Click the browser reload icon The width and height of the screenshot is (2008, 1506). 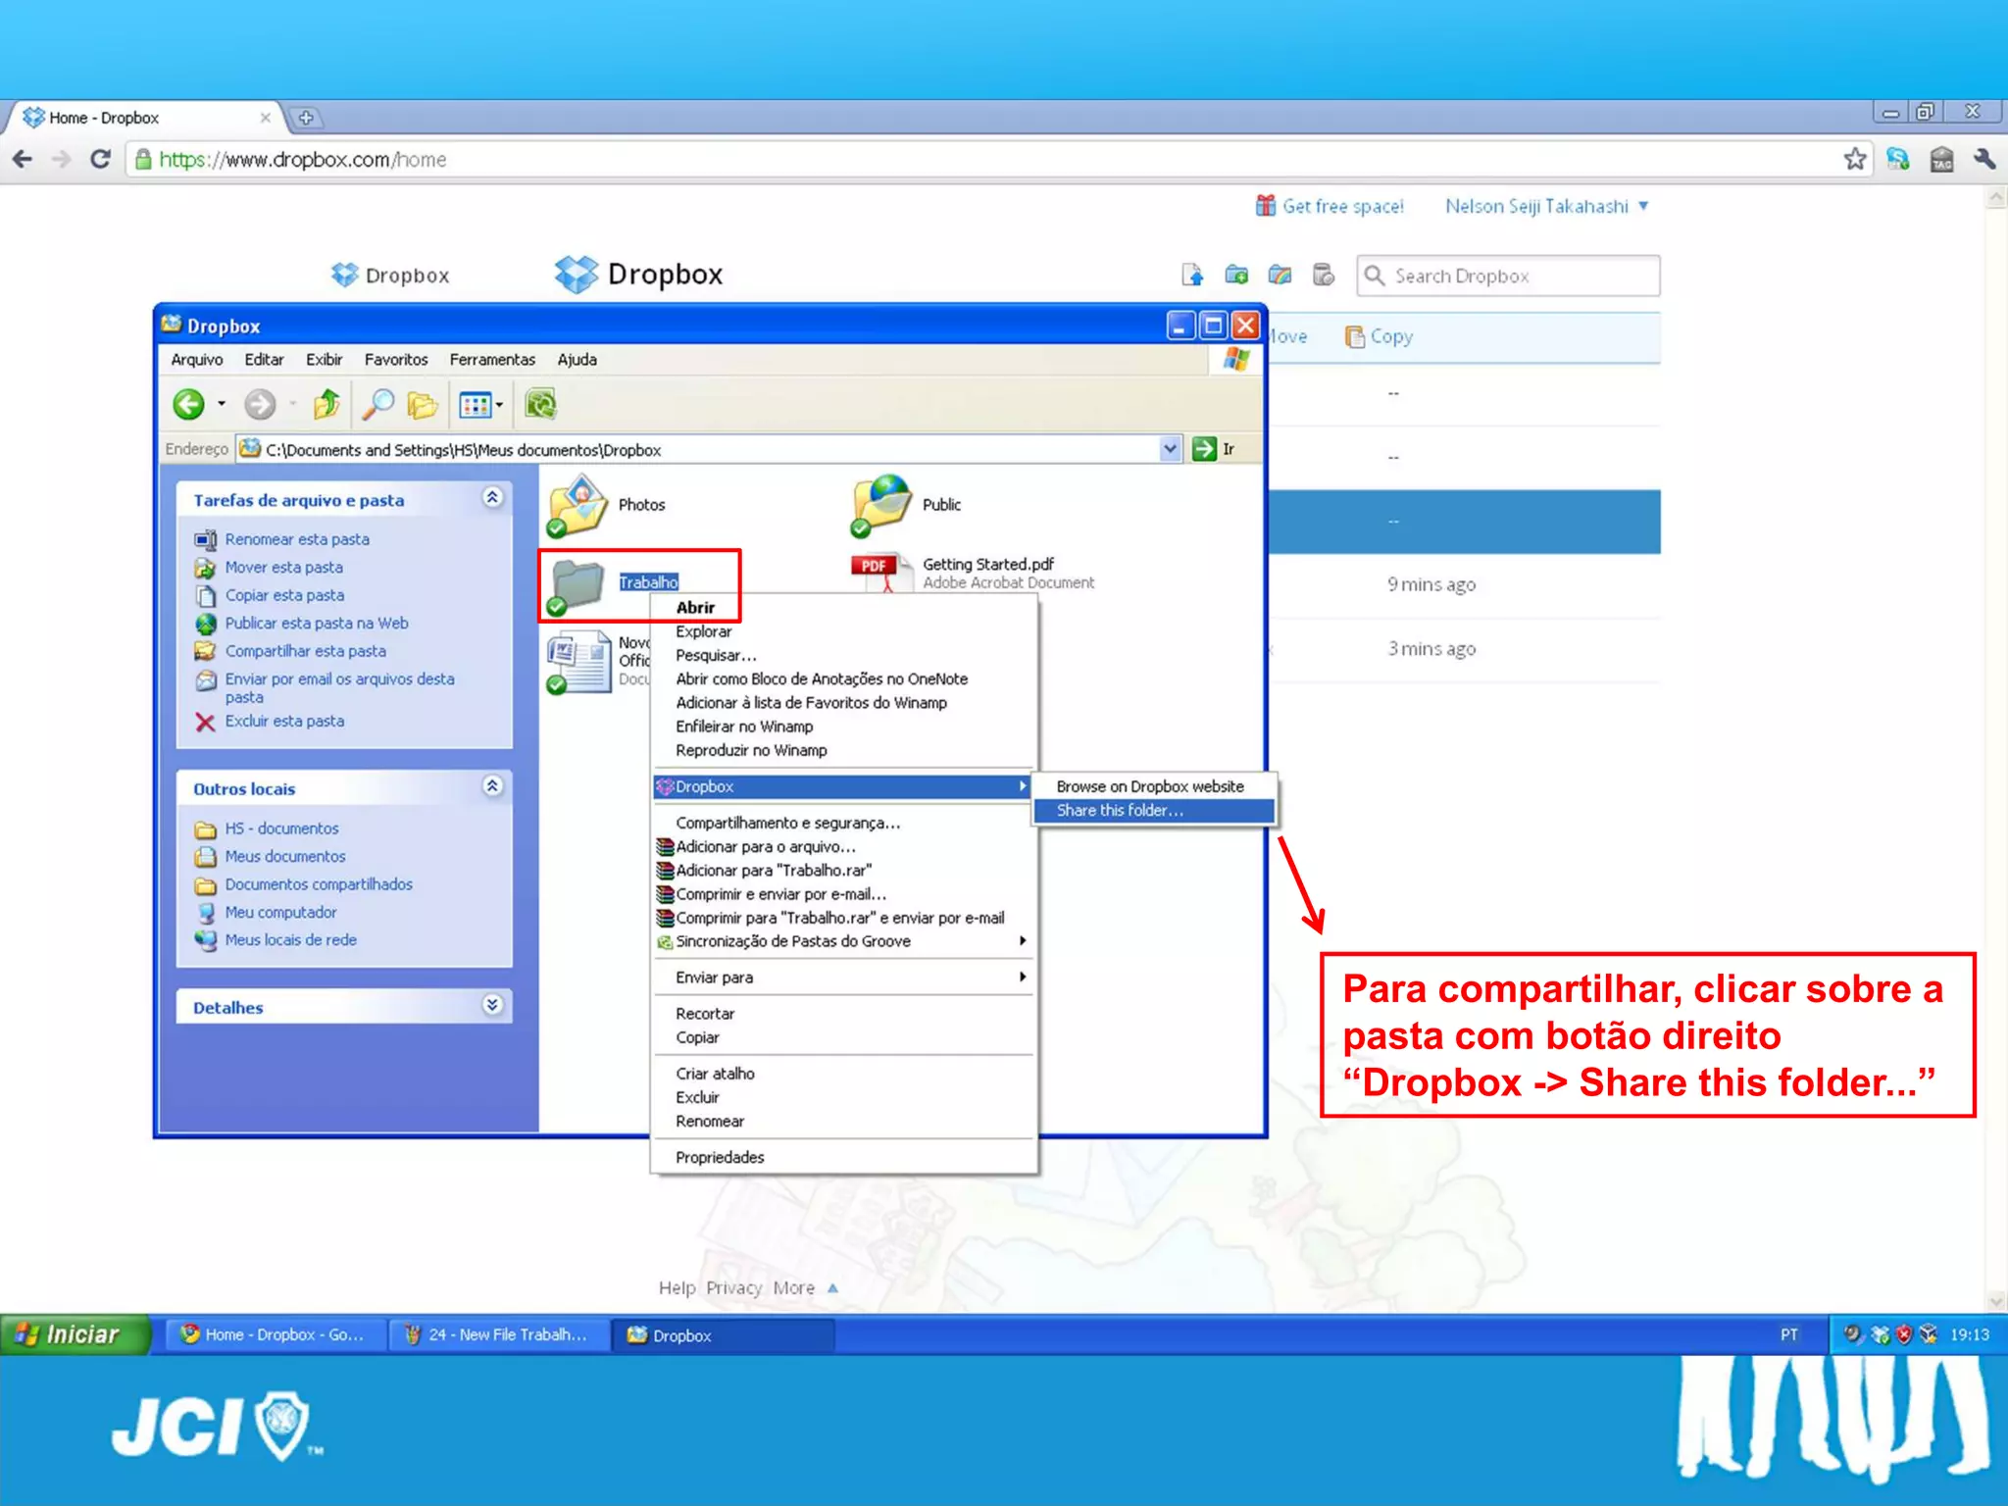click(x=100, y=159)
